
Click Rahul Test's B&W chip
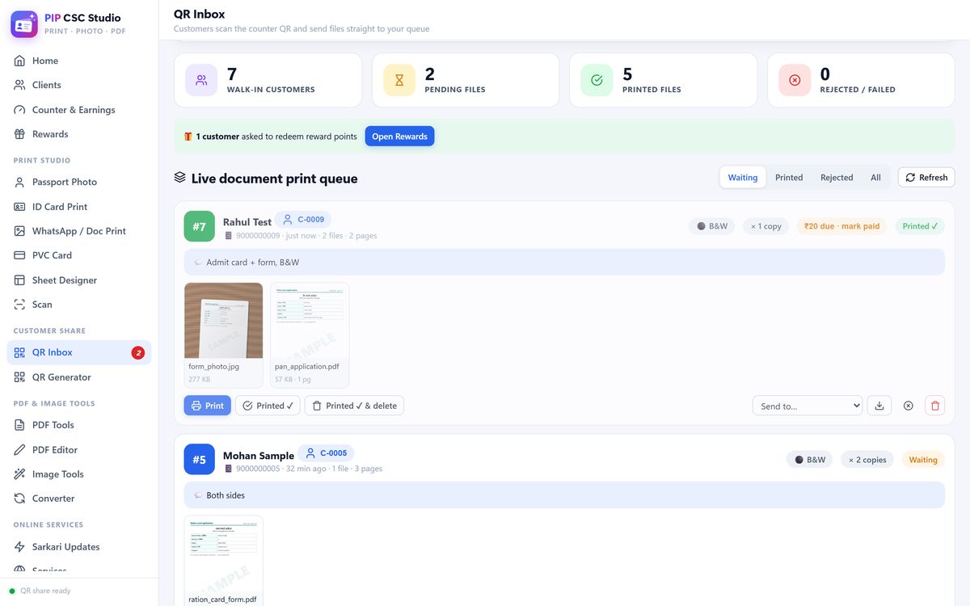tap(712, 226)
